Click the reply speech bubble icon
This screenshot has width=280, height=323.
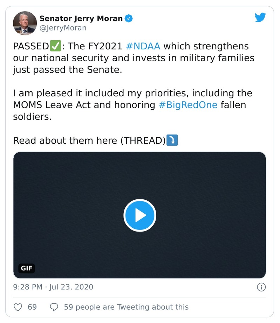[x=54, y=307]
